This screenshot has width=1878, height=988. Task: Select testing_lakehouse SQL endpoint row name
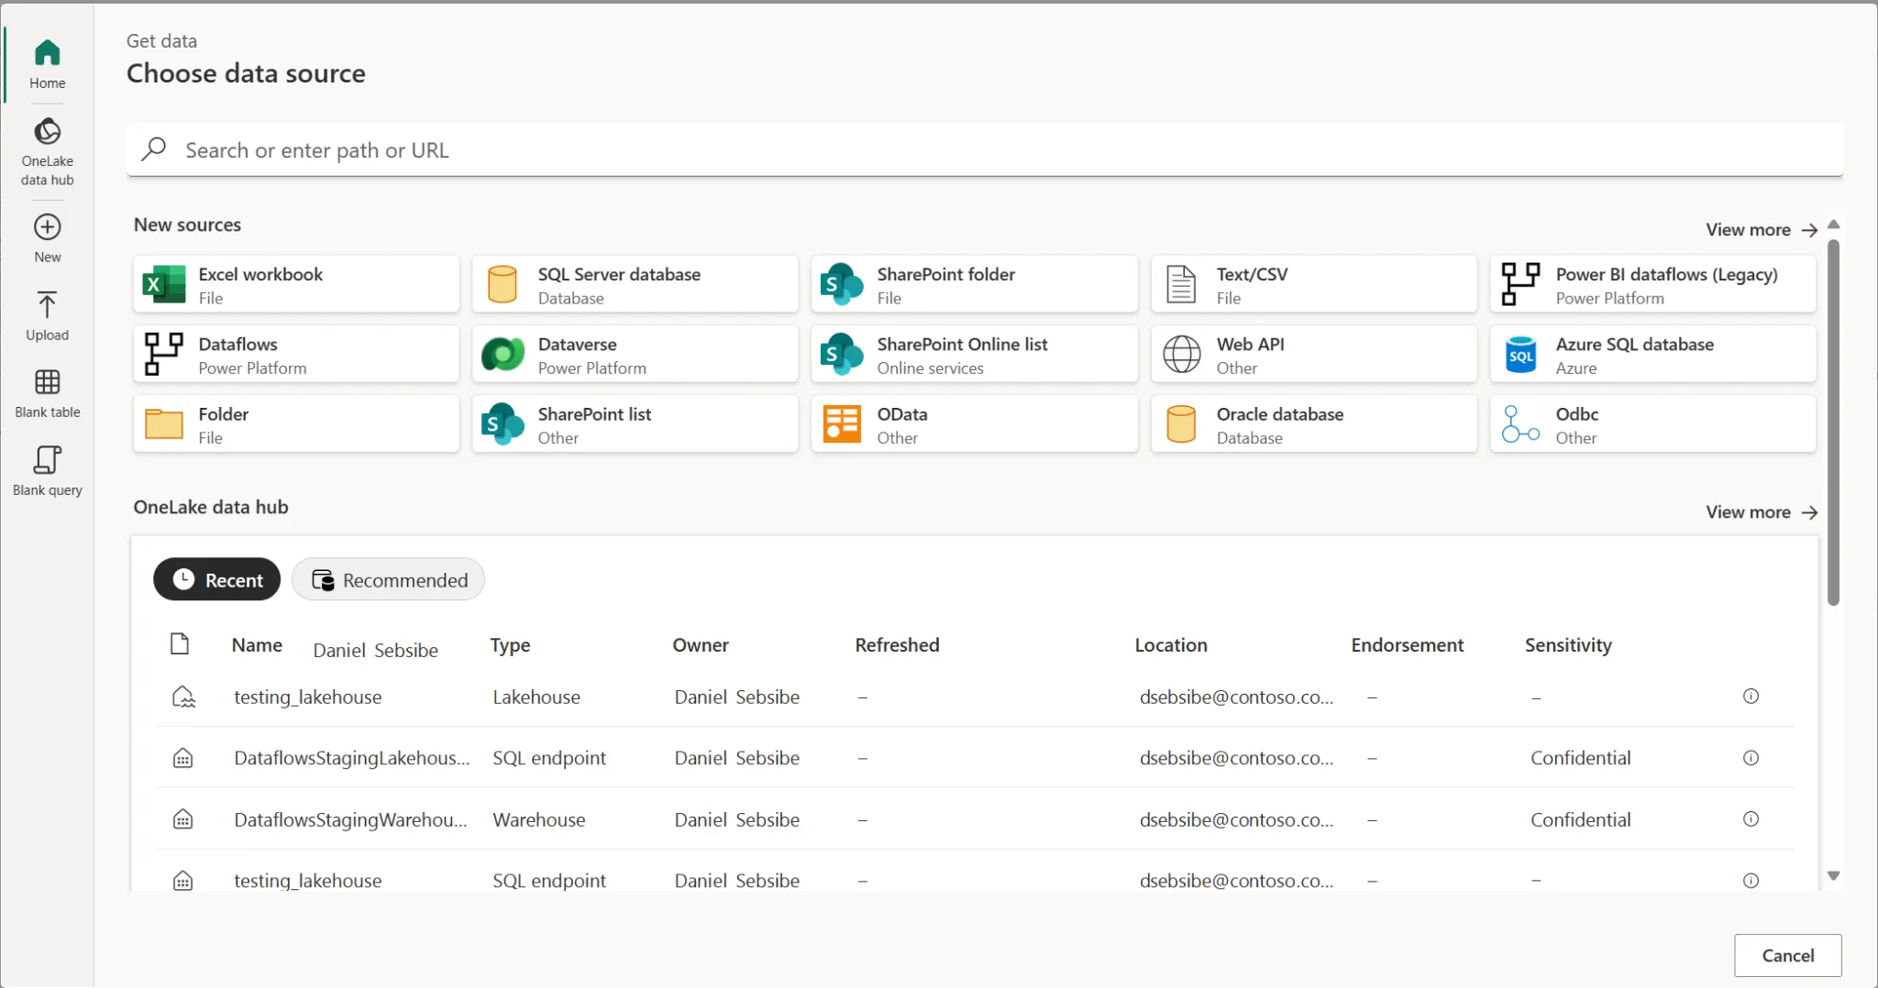coord(307,881)
